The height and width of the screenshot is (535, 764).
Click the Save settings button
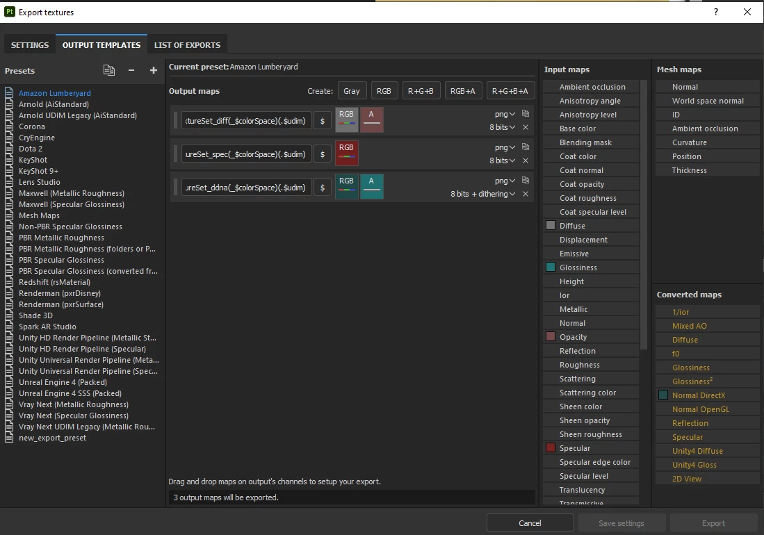coord(621,522)
